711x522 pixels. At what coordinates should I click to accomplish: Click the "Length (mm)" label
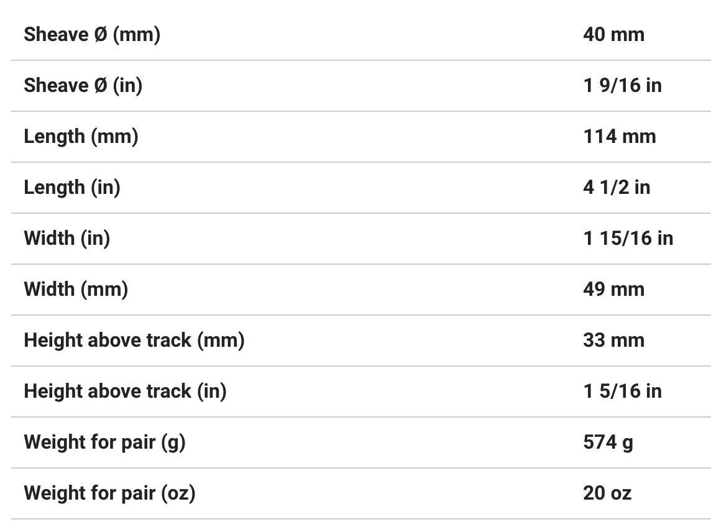pos(81,137)
